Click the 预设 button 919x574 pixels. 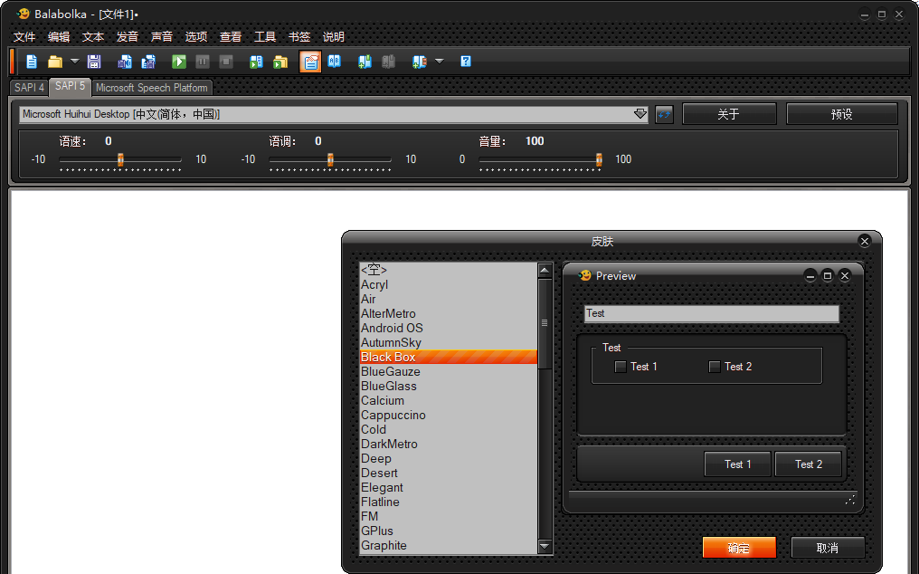point(841,114)
